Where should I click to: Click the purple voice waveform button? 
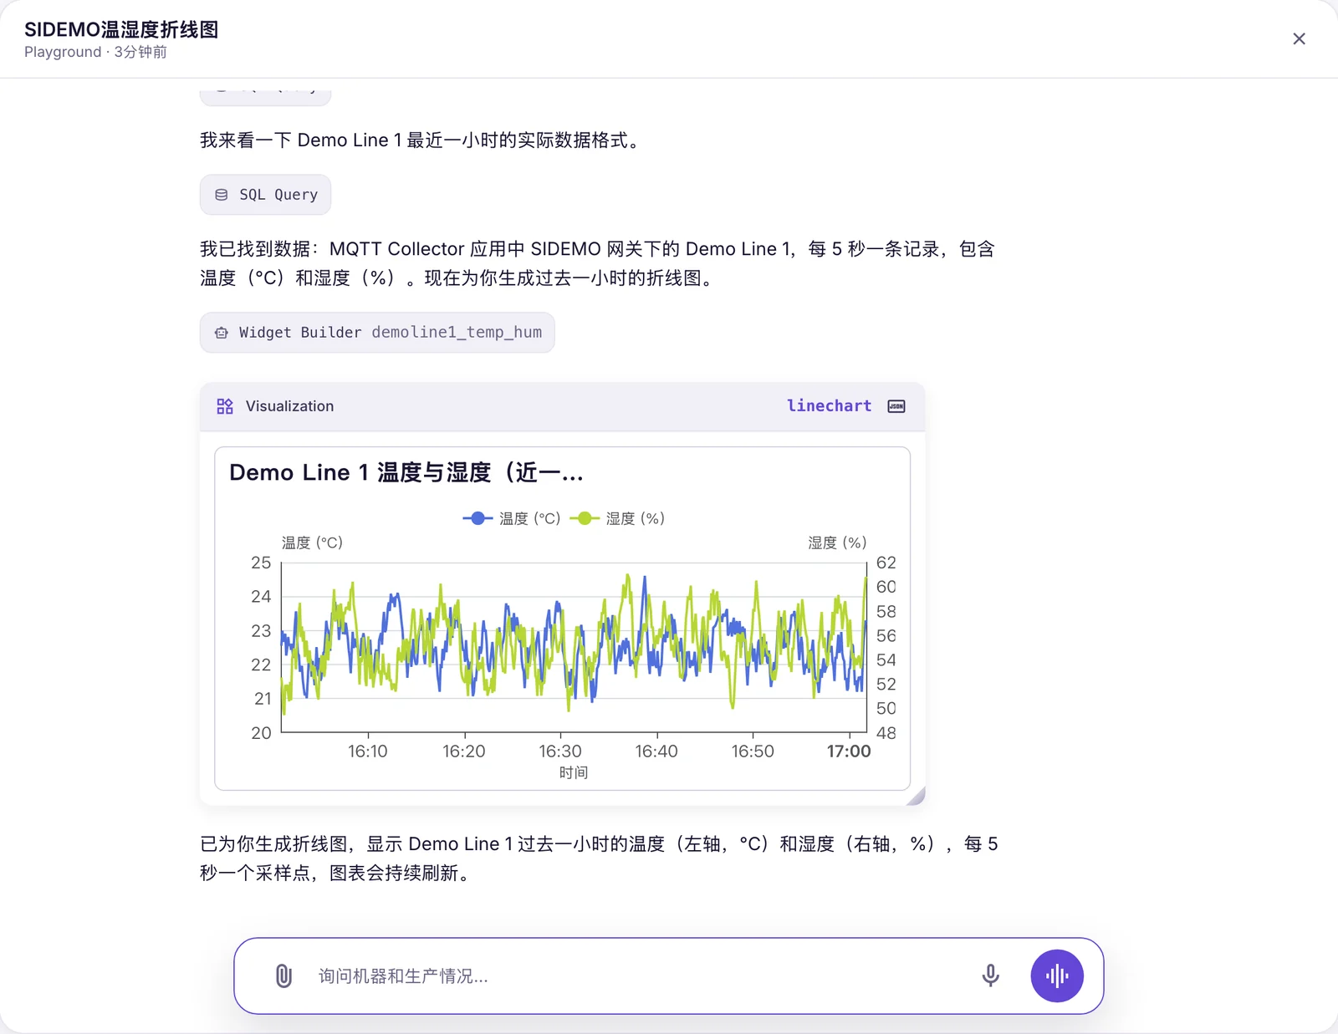pos(1057,975)
